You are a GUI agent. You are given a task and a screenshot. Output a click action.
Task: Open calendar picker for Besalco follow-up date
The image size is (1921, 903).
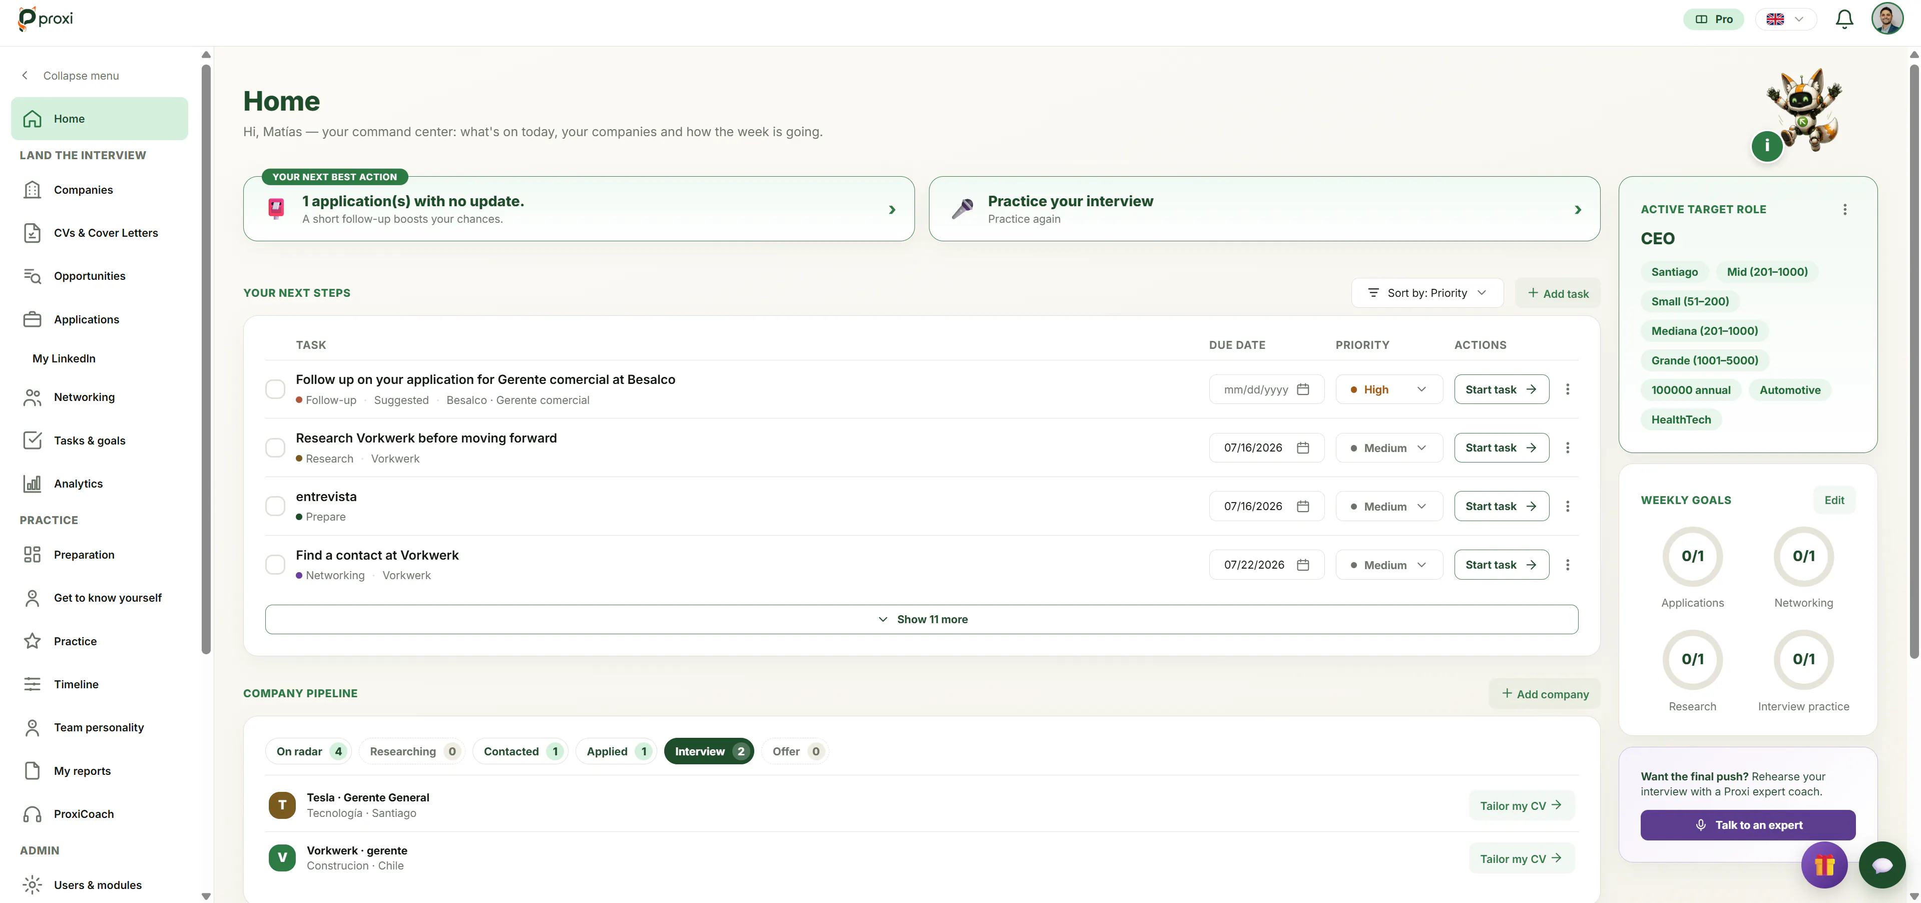[1303, 389]
